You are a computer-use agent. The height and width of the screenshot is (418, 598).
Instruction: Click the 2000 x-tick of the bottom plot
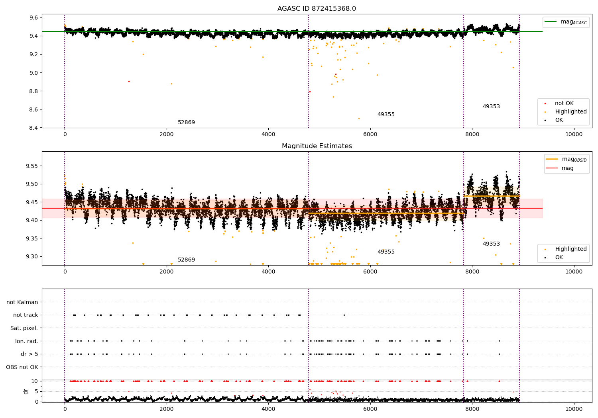[166, 409]
